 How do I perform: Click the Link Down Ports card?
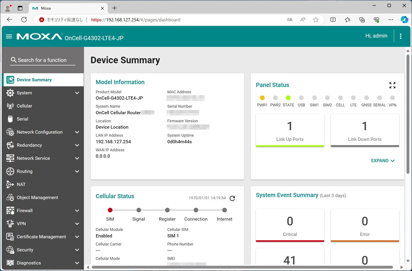coord(365,130)
